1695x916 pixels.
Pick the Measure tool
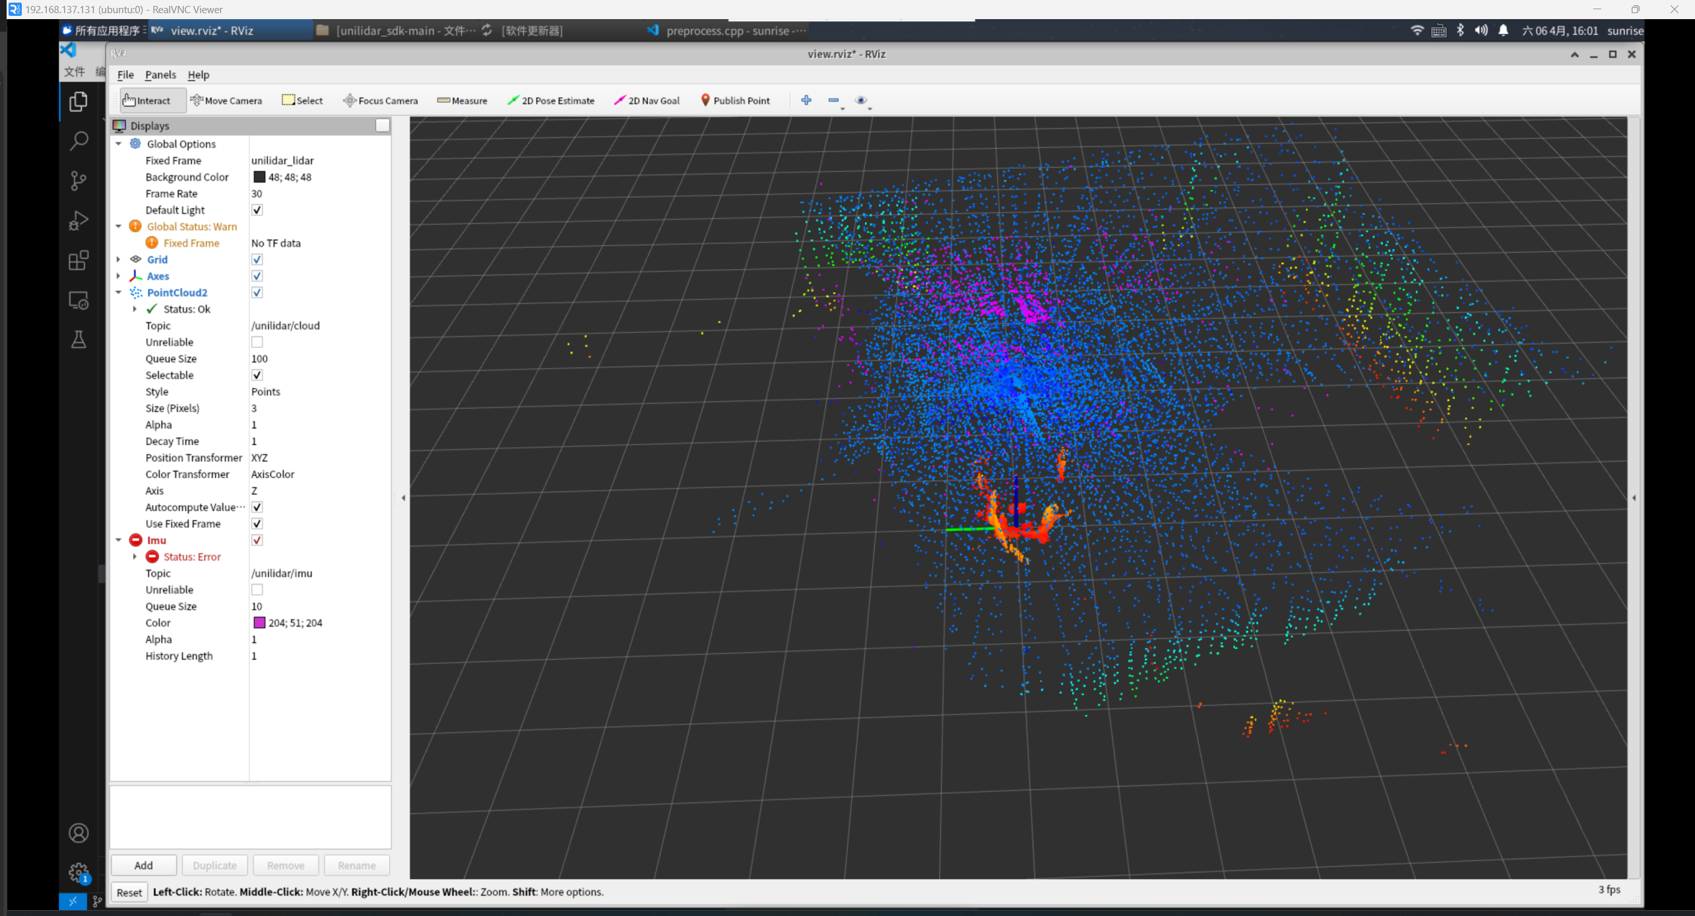[463, 100]
